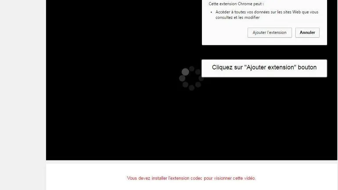Screen dimensions: 338x190
Task: Click the "Cette extension Chrome peut :" heading
Action: click(236, 4)
